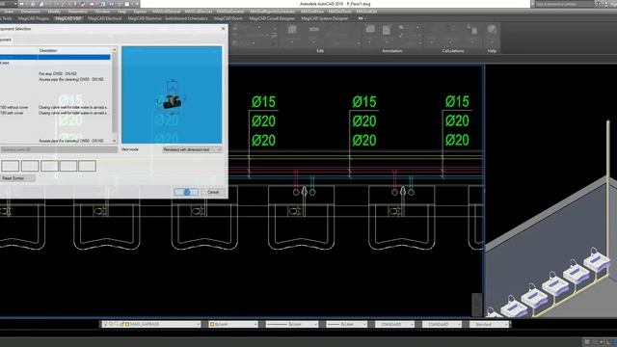The image size is (617, 347).
Task: Select the 'Fire stop DN50 - DN160' row
Action: (58, 73)
